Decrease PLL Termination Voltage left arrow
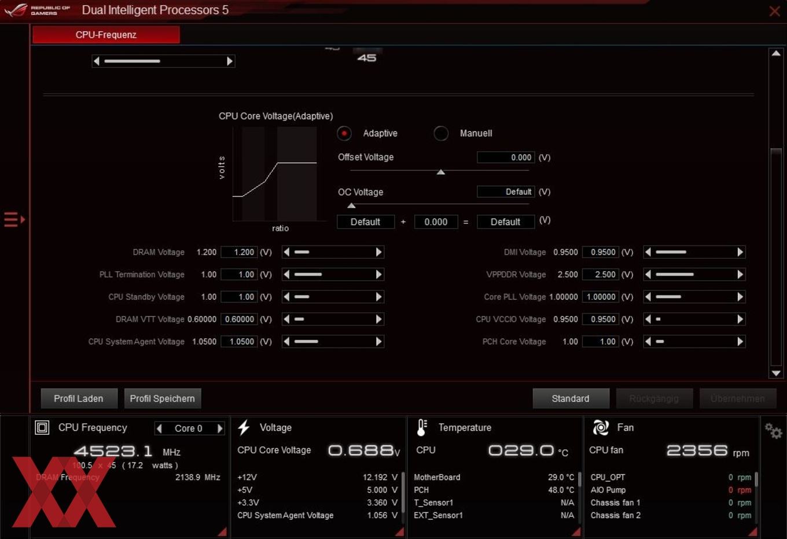This screenshot has height=539, width=787. (x=286, y=274)
